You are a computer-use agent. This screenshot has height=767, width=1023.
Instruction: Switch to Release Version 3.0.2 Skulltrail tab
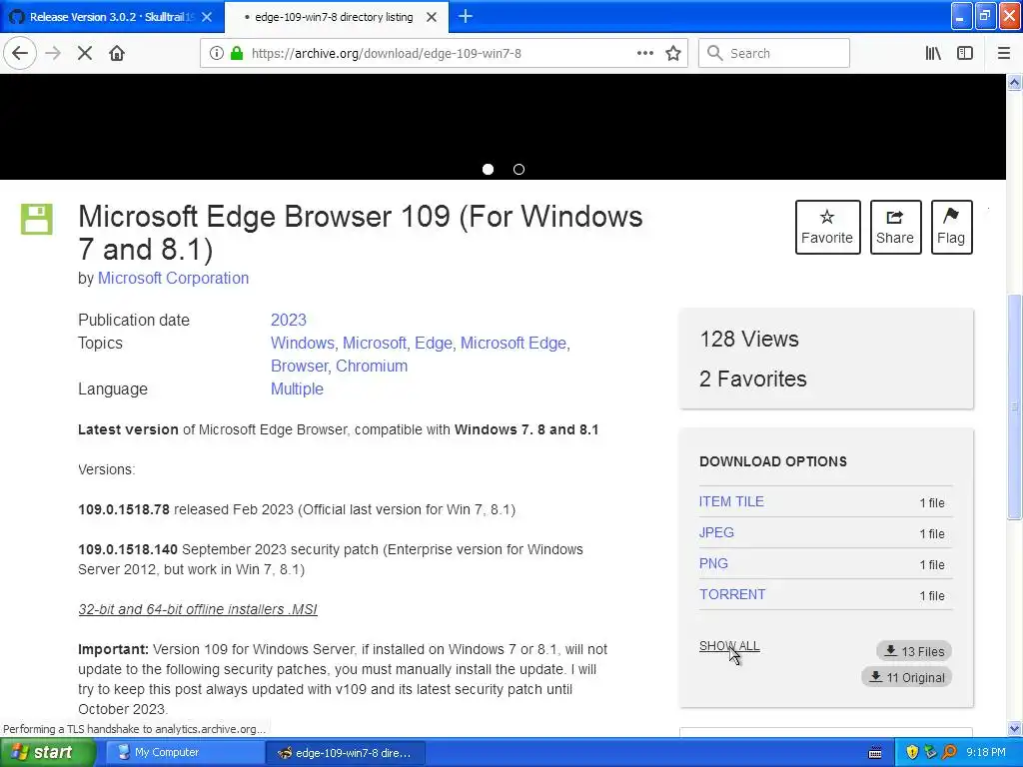pyautogui.click(x=111, y=17)
